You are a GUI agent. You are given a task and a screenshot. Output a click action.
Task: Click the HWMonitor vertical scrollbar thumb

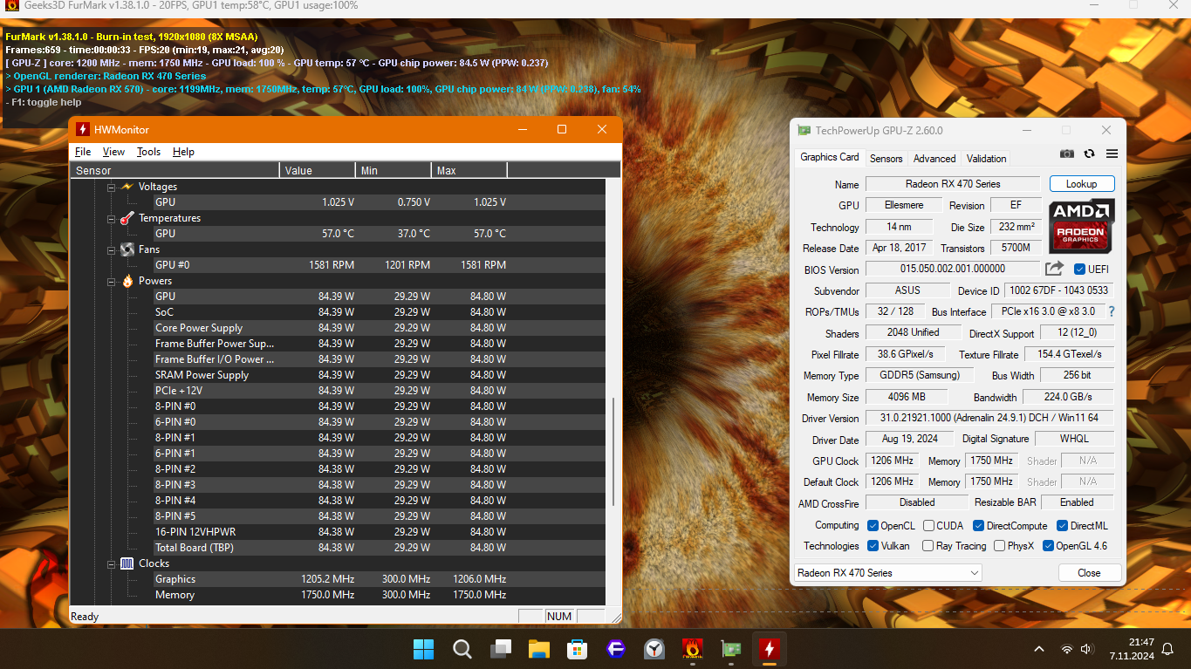pyautogui.click(x=613, y=451)
